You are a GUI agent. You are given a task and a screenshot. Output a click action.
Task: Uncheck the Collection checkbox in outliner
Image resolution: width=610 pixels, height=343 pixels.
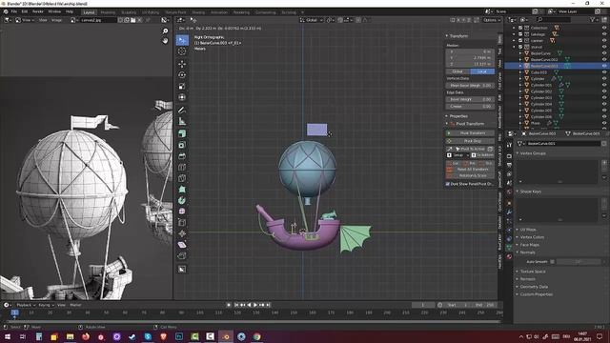click(520, 28)
